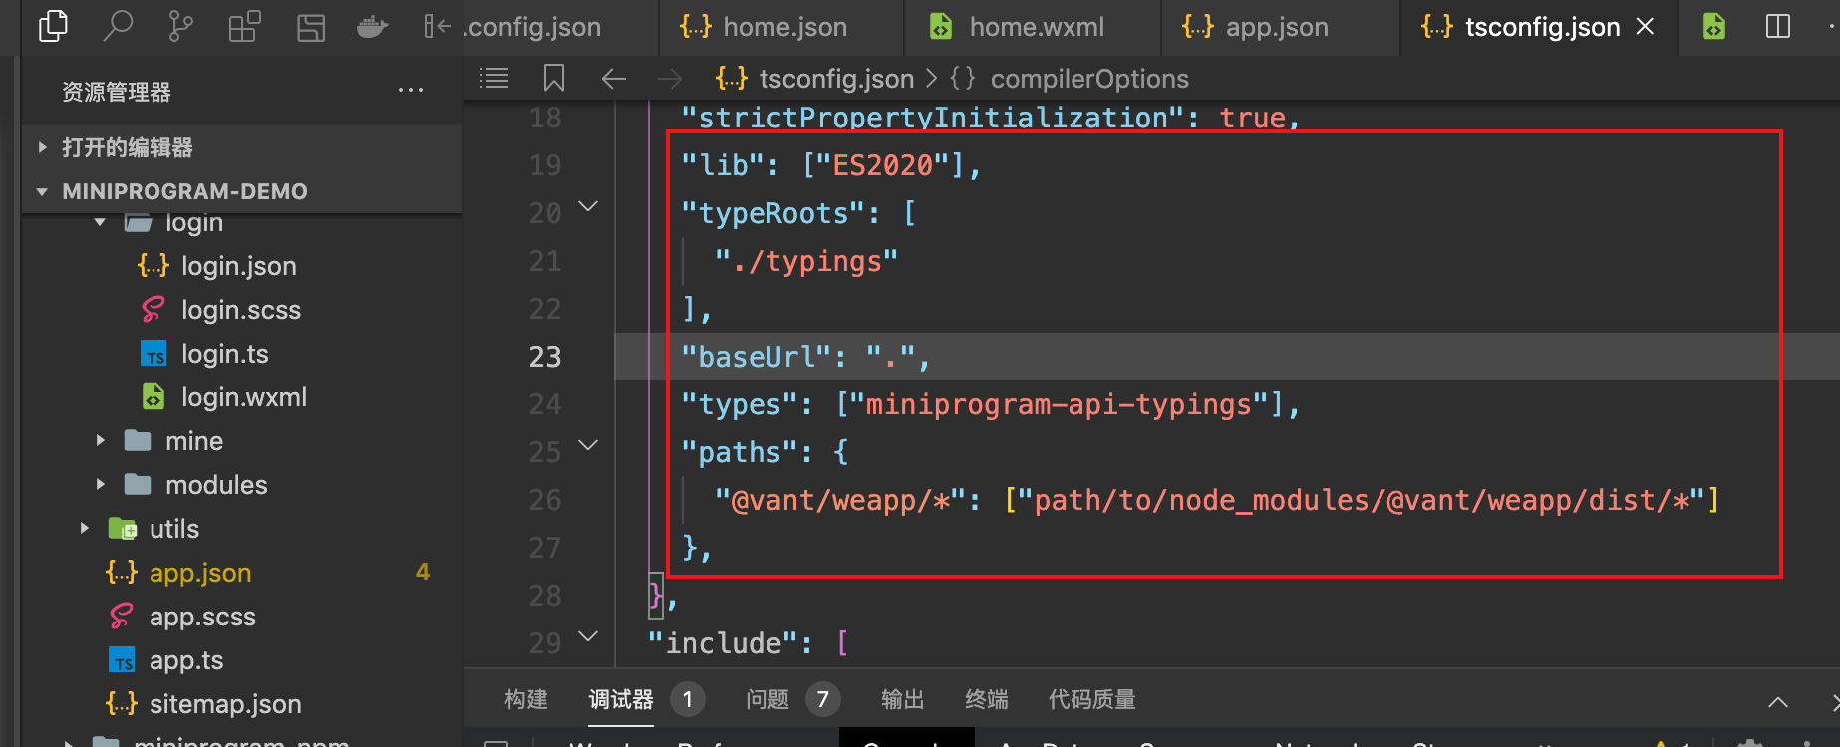The image size is (1840, 747).
Task: Click the "./typings" string
Action: point(806,261)
